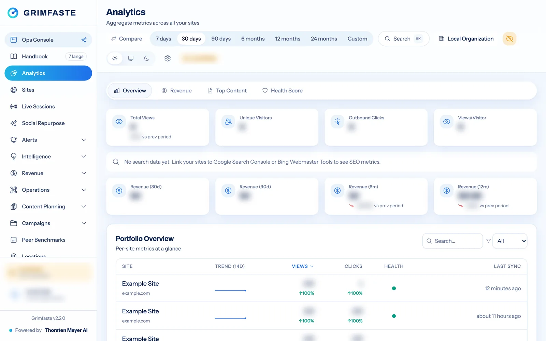Click the Local Organization building icon
The width and height of the screenshot is (546, 341).
(442, 39)
